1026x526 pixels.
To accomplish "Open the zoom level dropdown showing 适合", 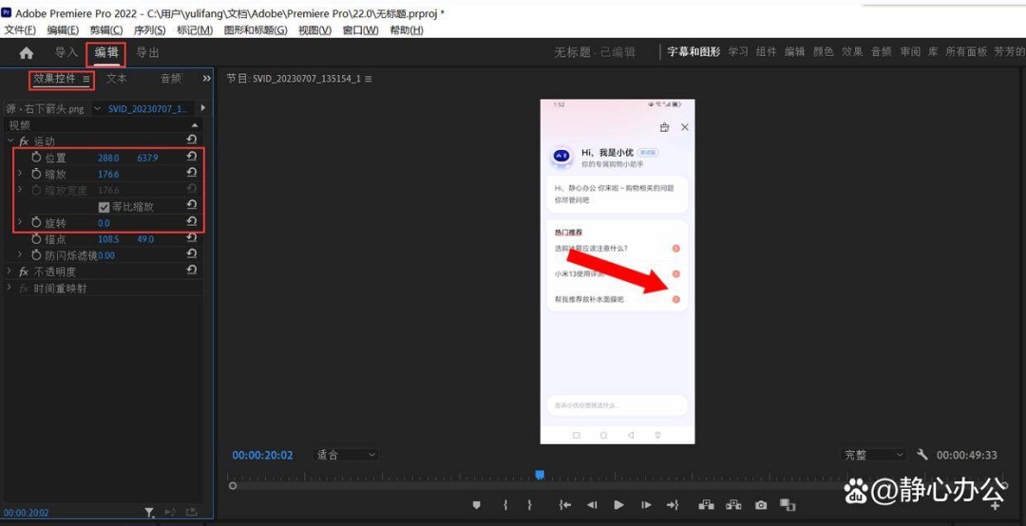I will 345,455.
